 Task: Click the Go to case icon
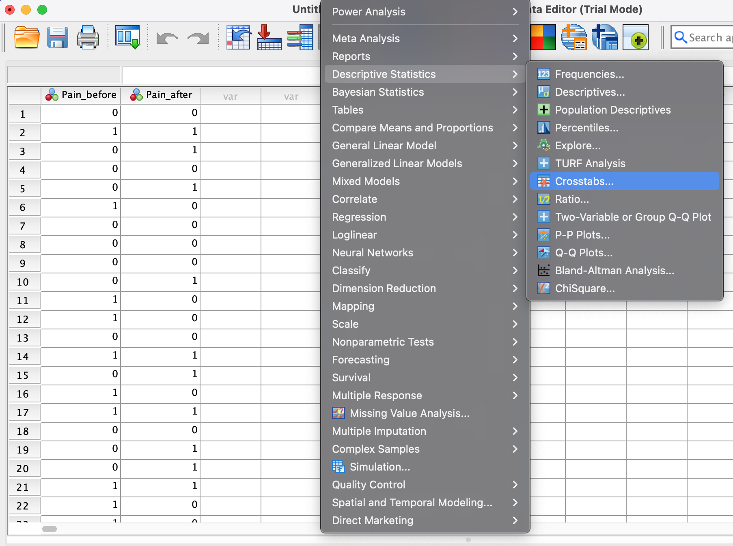coord(238,38)
